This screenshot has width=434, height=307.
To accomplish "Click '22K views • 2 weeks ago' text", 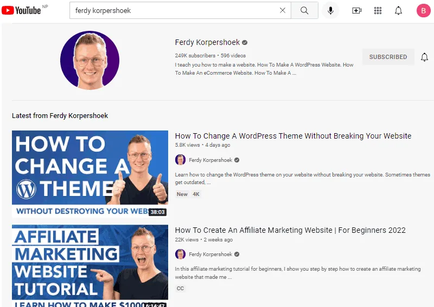I will tap(204, 239).
